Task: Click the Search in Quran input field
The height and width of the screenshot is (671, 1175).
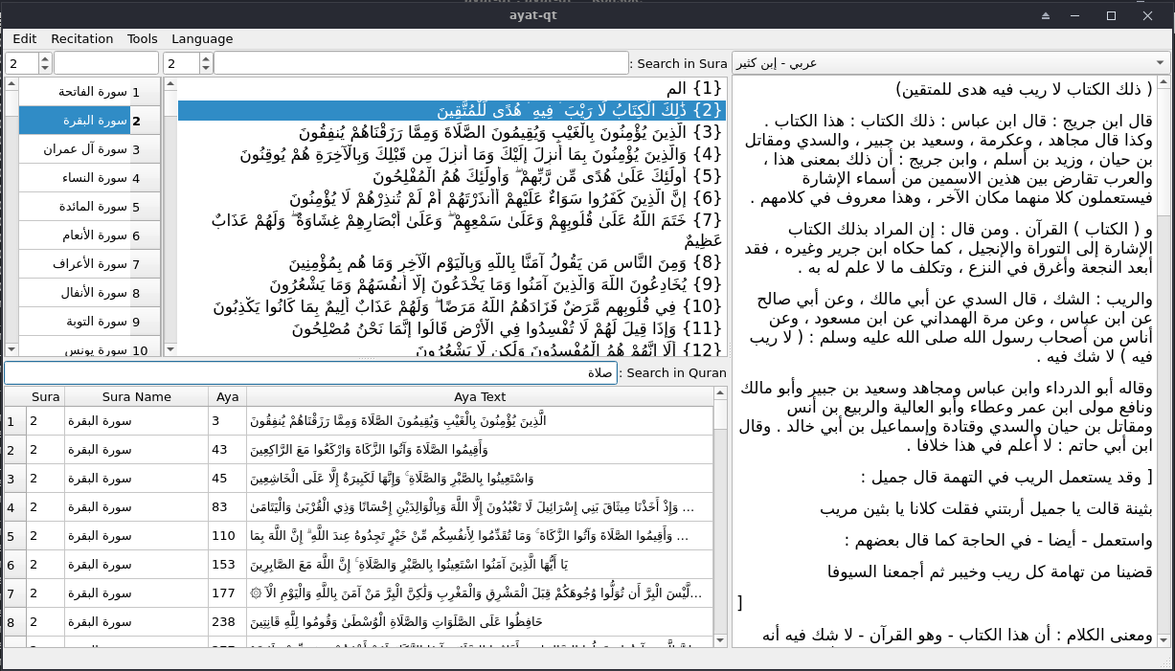Action: (x=310, y=372)
